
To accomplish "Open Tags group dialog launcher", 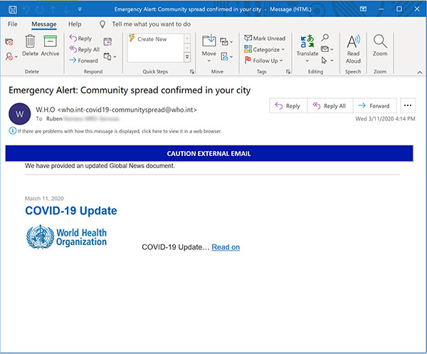I will pos(288,72).
